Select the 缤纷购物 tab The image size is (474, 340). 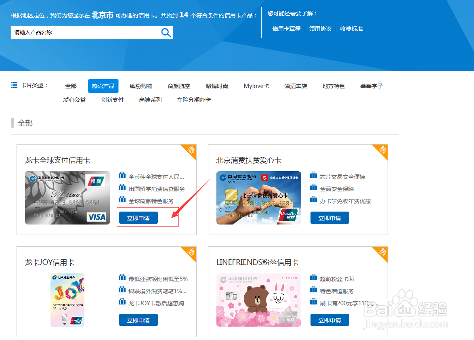141,86
